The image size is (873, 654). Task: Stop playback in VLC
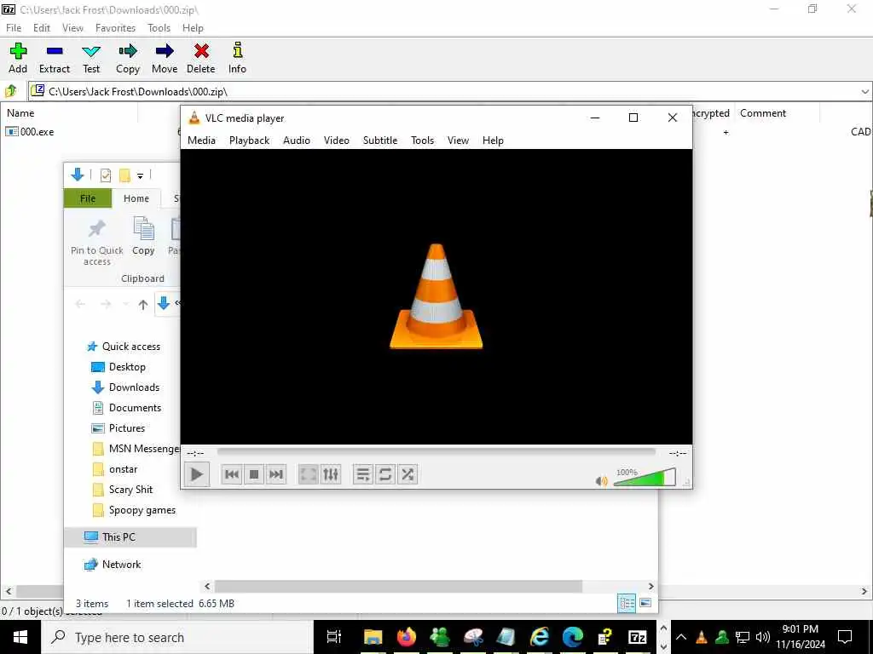click(254, 474)
